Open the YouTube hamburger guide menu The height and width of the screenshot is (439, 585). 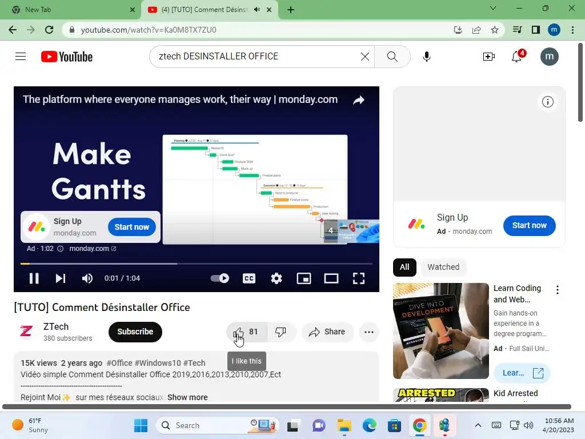click(x=21, y=57)
